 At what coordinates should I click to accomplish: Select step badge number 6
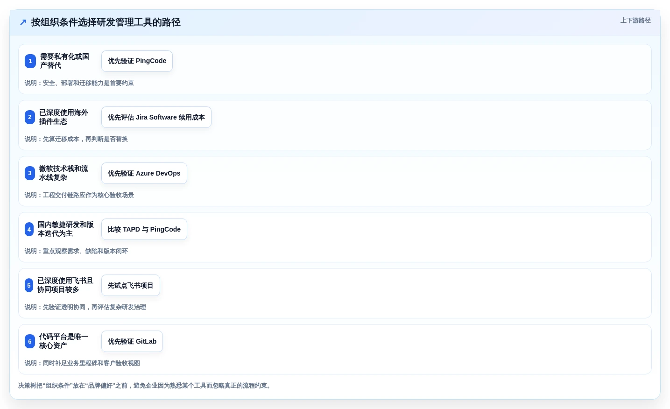point(30,341)
